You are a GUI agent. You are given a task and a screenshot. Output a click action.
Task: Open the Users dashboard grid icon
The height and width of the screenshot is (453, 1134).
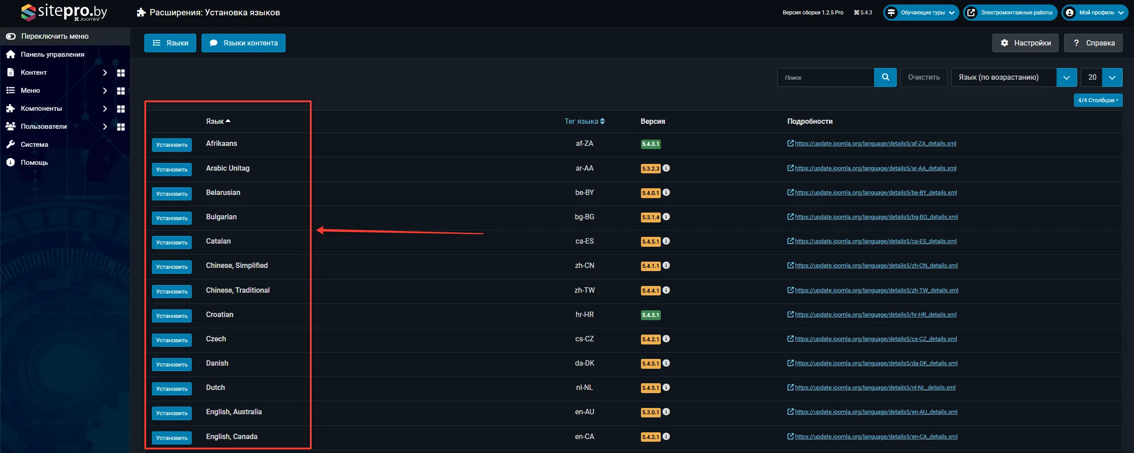[x=120, y=127]
